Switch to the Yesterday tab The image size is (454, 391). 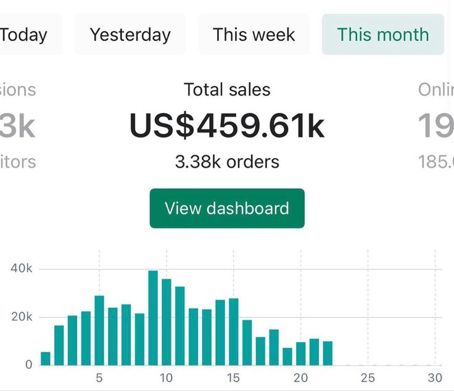130,35
